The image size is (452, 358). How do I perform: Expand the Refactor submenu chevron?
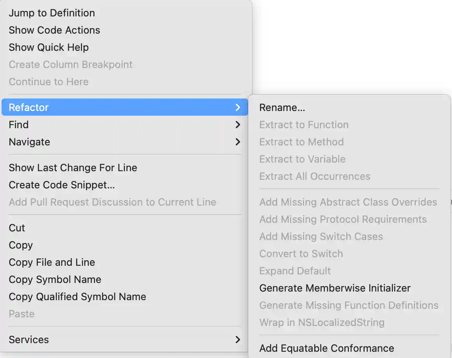238,107
